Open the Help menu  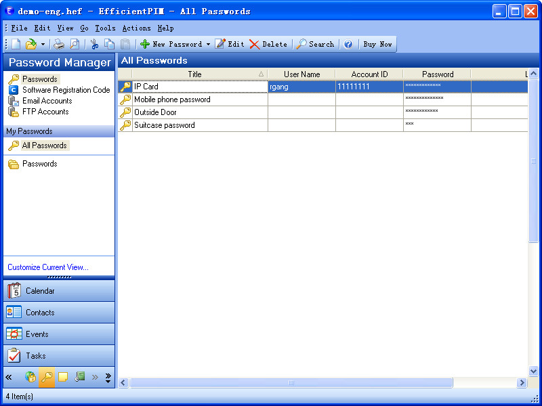[165, 28]
